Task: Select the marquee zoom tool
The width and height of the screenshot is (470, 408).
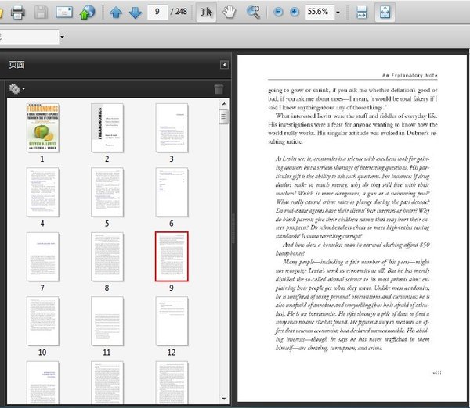Action: pos(253,13)
